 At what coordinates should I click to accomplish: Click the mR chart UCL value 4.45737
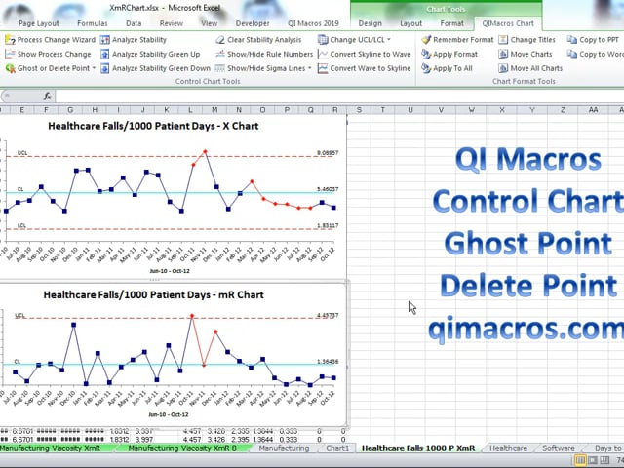328,316
